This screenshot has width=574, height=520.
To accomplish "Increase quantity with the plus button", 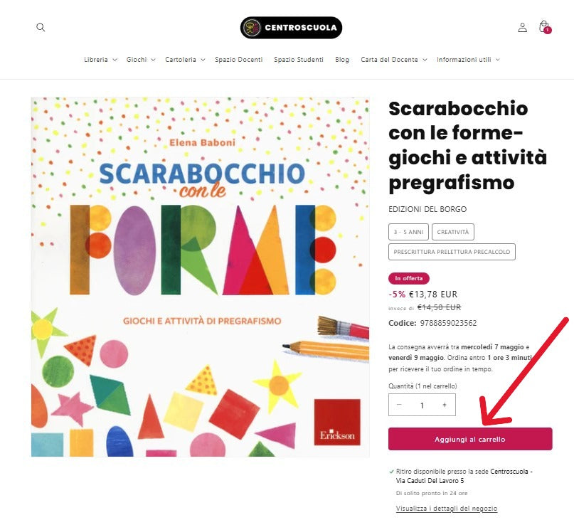I will click(445, 405).
